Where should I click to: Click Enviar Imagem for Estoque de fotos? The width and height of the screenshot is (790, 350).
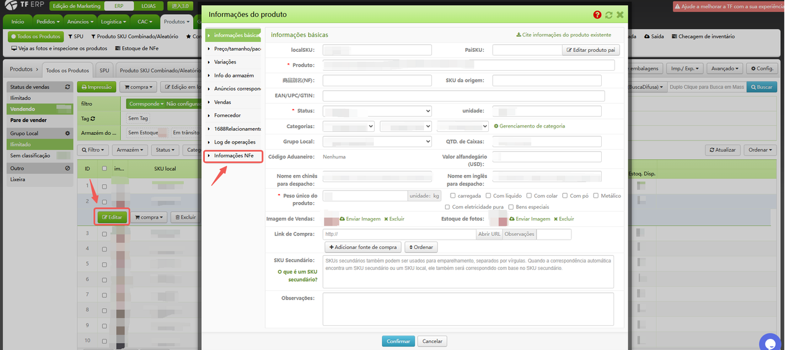click(530, 219)
